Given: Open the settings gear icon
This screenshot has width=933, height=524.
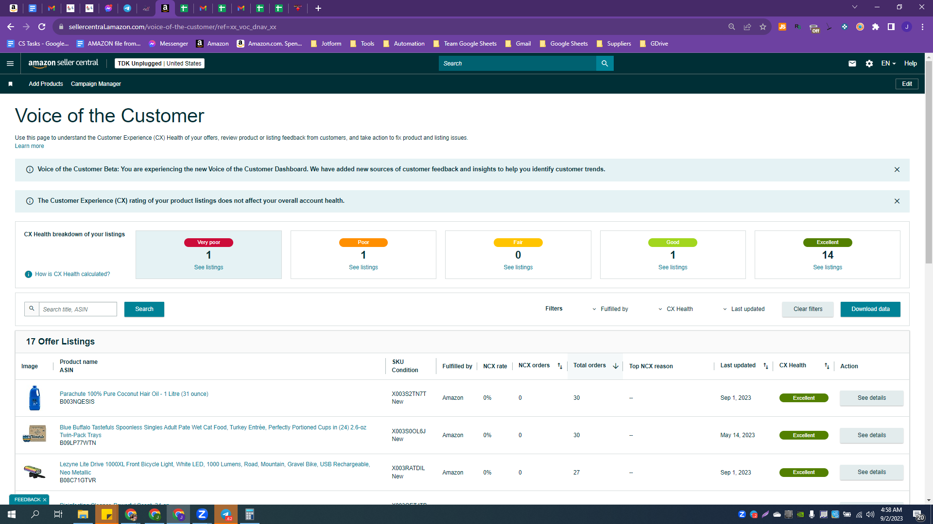Looking at the screenshot, I should pyautogui.click(x=869, y=64).
